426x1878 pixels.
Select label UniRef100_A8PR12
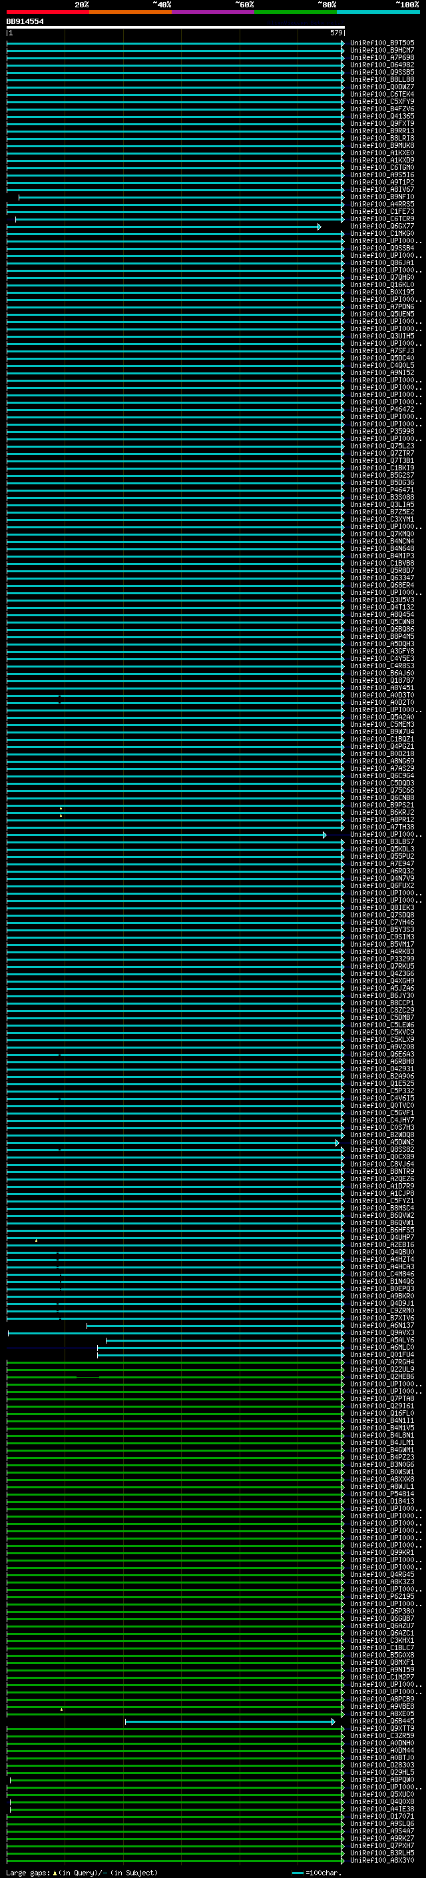pyautogui.click(x=382, y=819)
